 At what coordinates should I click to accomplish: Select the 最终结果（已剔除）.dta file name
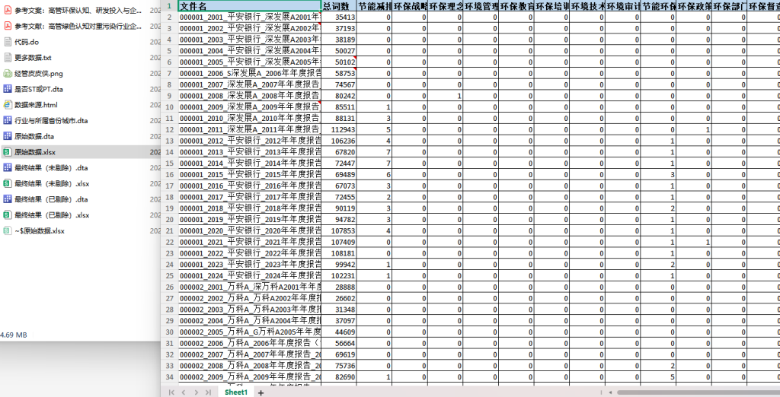click(51, 200)
